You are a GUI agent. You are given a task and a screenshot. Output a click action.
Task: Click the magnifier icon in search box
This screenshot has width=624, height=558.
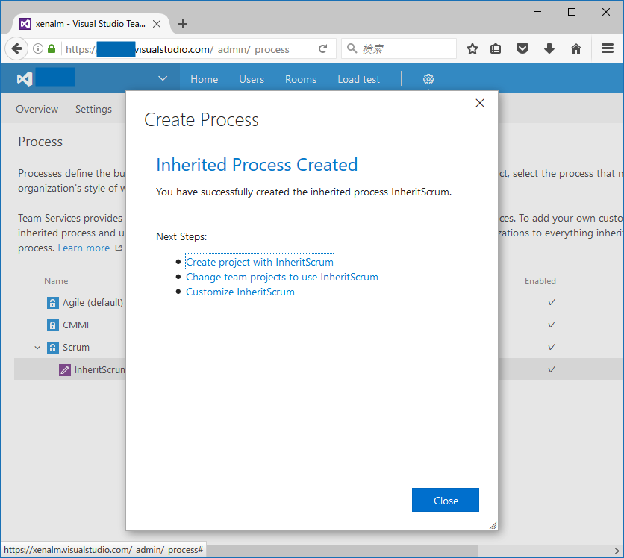[x=352, y=48]
